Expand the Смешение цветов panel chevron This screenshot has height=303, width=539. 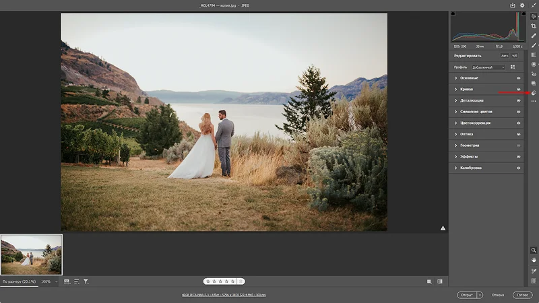coord(456,112)
